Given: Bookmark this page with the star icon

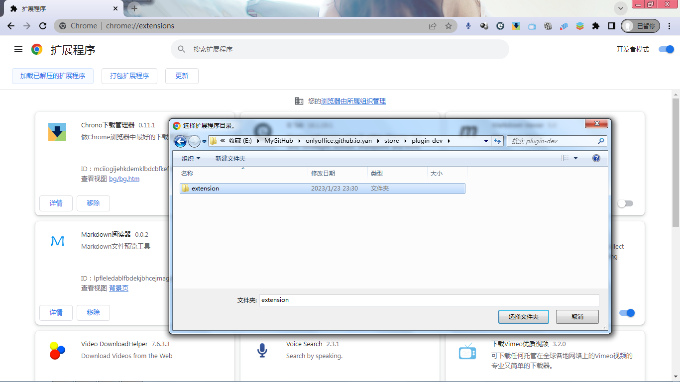Looking at the screenshot, I should click(x=449, y=26).
